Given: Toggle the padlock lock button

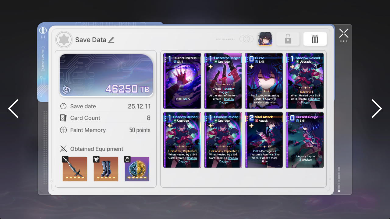Looking at the screenshot, I should point(288,39).
